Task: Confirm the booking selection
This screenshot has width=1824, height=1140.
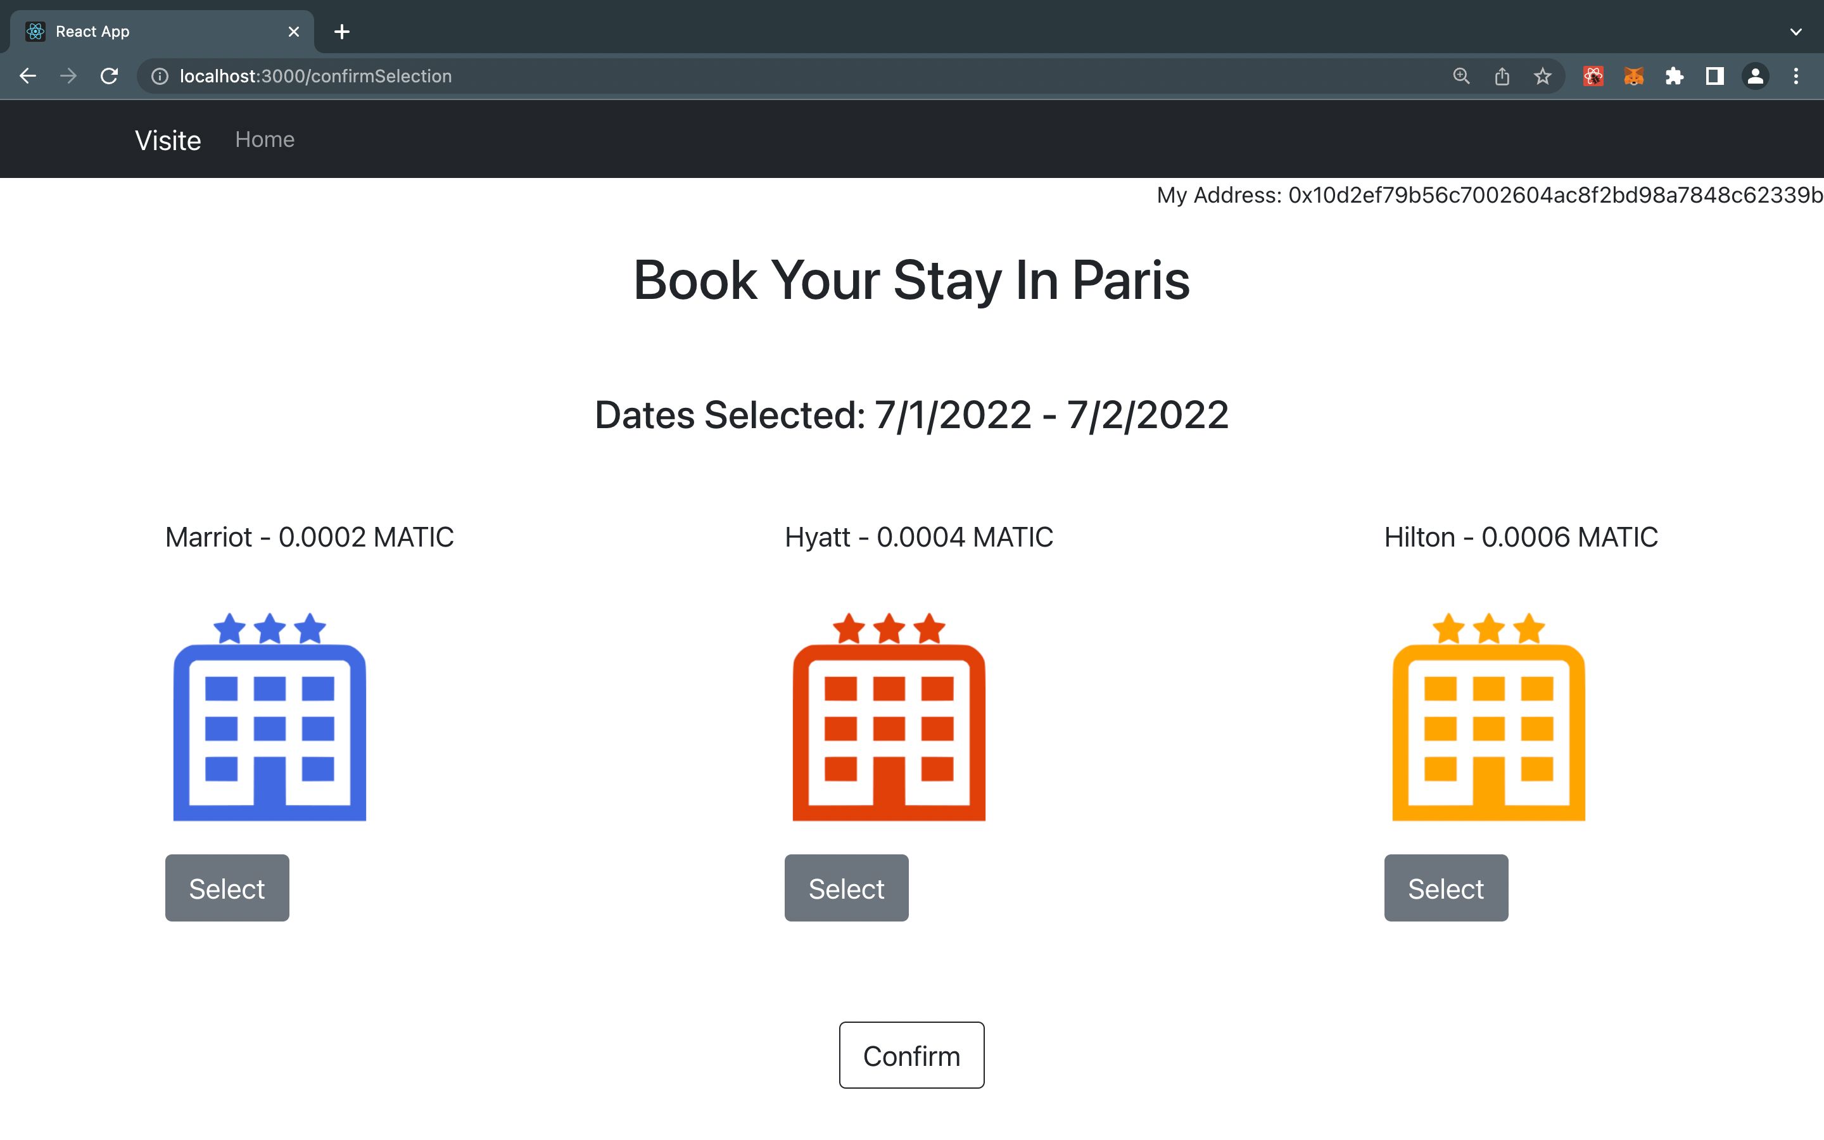Action: [x=911, y=1054]
